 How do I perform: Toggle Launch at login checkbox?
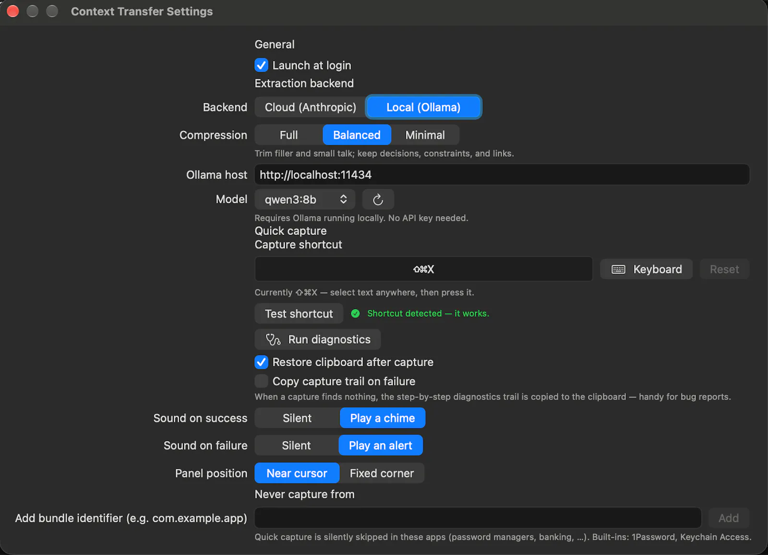tap(261, 65)
